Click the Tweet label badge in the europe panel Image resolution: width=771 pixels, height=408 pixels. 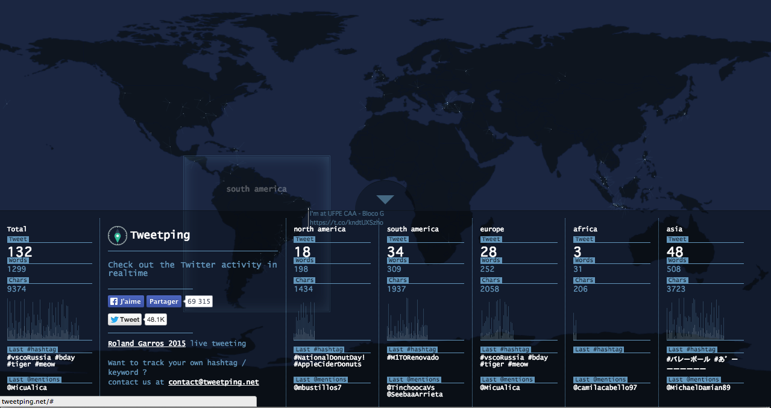pyautogui.click(x=491, y=239)
